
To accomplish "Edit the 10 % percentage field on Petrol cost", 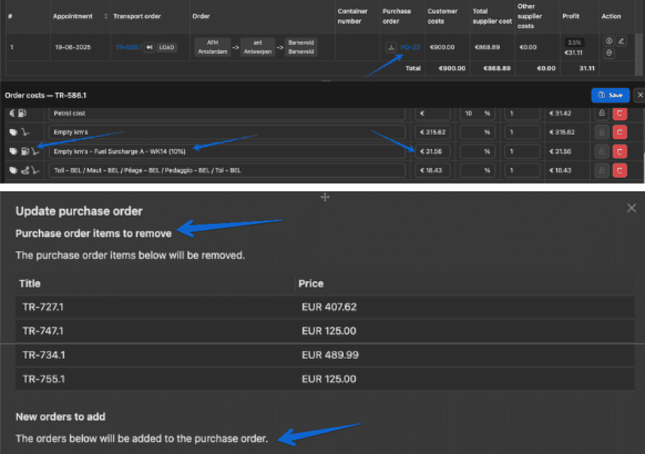I will pos(478,113).
